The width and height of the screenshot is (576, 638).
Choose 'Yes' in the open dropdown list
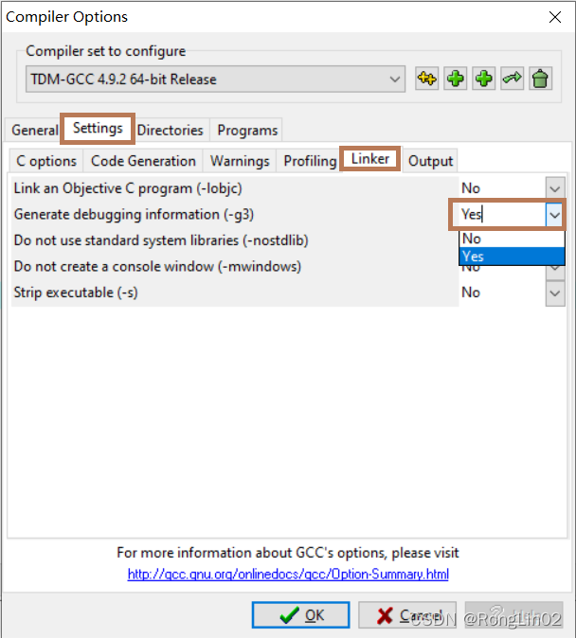click(512, 257)
